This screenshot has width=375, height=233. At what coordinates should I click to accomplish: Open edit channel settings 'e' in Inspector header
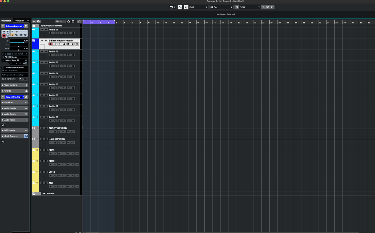click(26, 27)
